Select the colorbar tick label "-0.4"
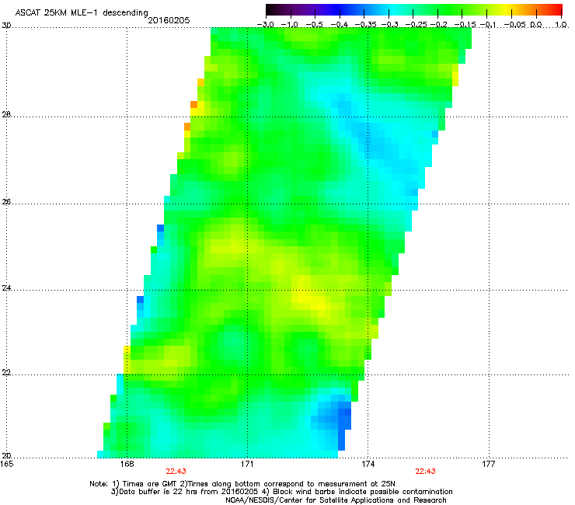575x505 pixels. (x=340, y=25)
